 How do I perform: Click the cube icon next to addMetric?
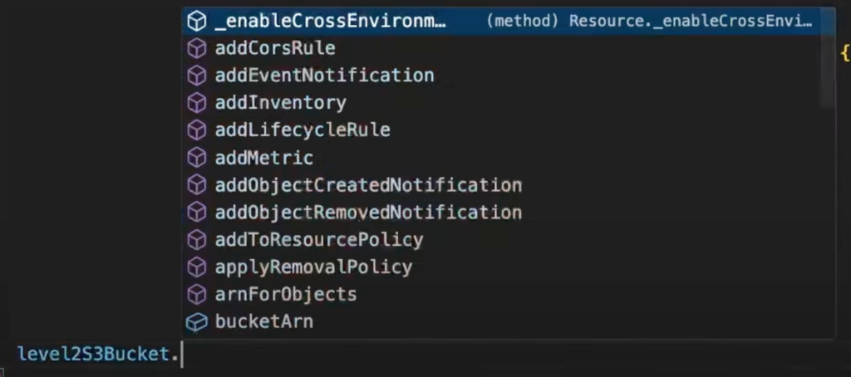(196, 158)
